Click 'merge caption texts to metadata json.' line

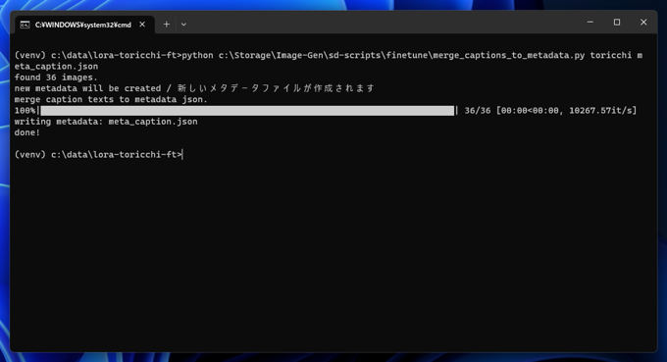(111, 99)
